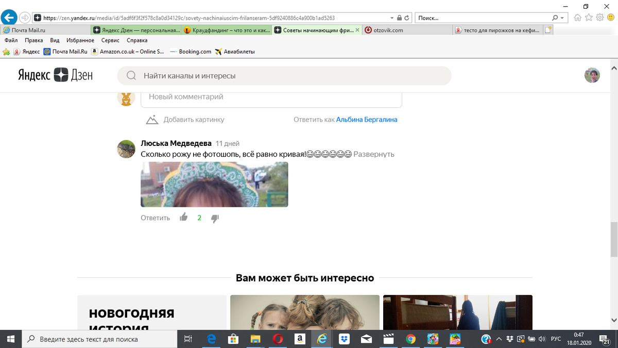The width and height of the screenshot is (618, 348).
Task: Click Ответить under the comment
Action: click(x=155, y=218)
